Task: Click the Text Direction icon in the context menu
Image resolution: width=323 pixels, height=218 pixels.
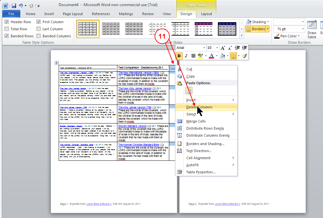Action: tap(180, 151)
